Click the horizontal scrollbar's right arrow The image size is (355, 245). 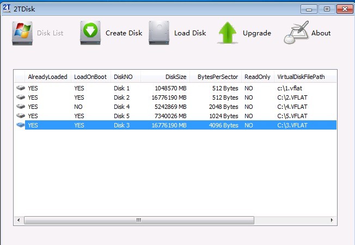(332, 220)
